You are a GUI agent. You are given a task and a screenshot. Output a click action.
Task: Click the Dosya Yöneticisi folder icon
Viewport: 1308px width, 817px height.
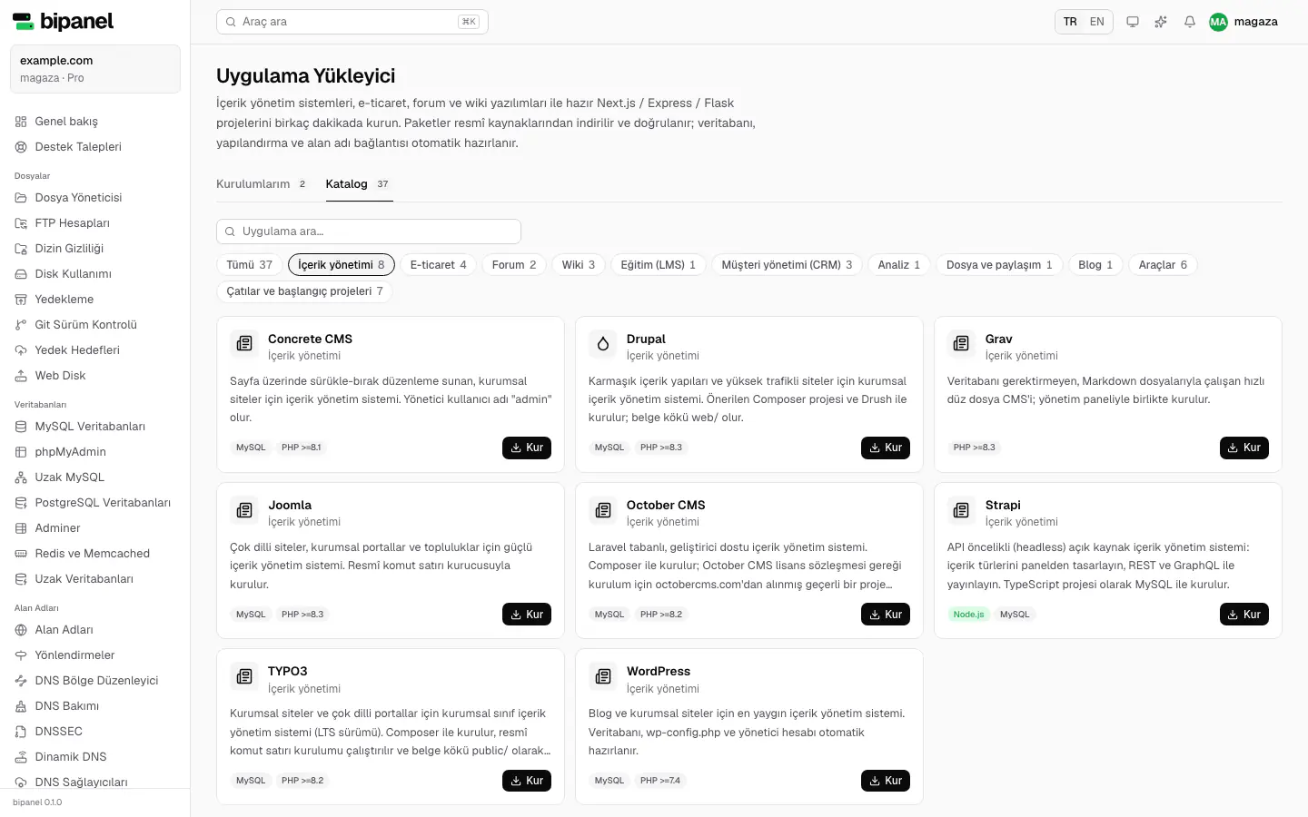pos(21,198)
